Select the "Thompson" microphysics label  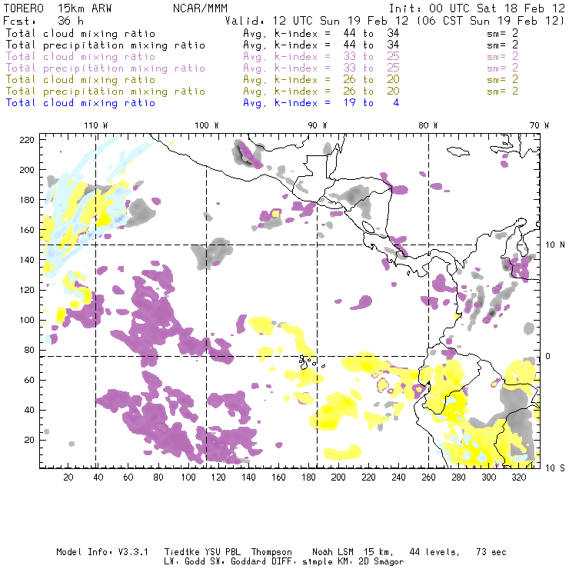271,552
